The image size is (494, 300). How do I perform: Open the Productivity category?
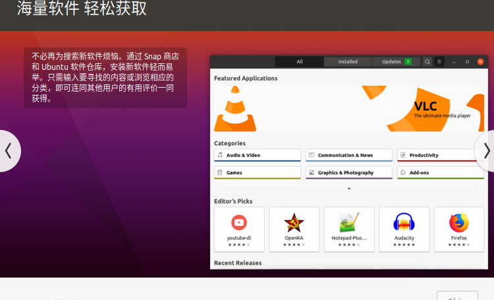coord(441,155)
